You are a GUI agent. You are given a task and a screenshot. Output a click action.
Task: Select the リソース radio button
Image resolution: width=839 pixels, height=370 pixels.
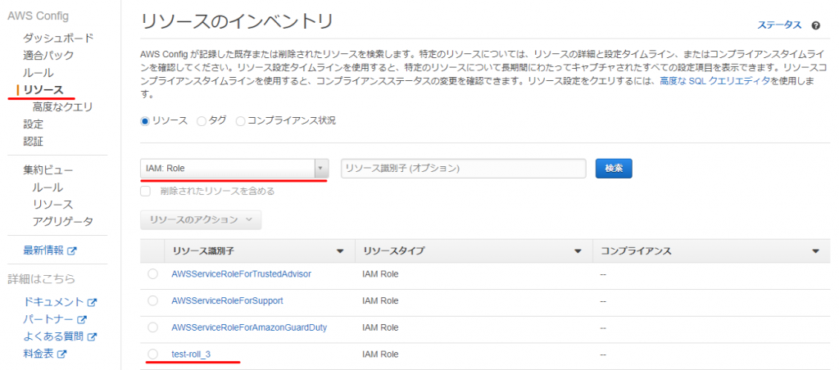[144, 121]
